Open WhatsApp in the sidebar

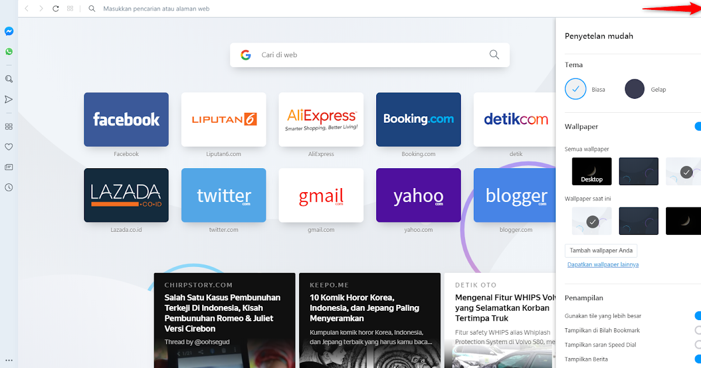pyautogui.click(x=8, y=51)
